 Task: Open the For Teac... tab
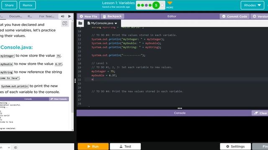tap(46, 16)
